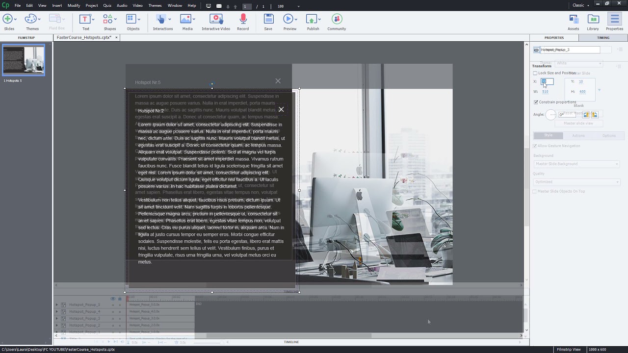
Task: Click timeline lock header to lock all
Action: click(120, 299)
